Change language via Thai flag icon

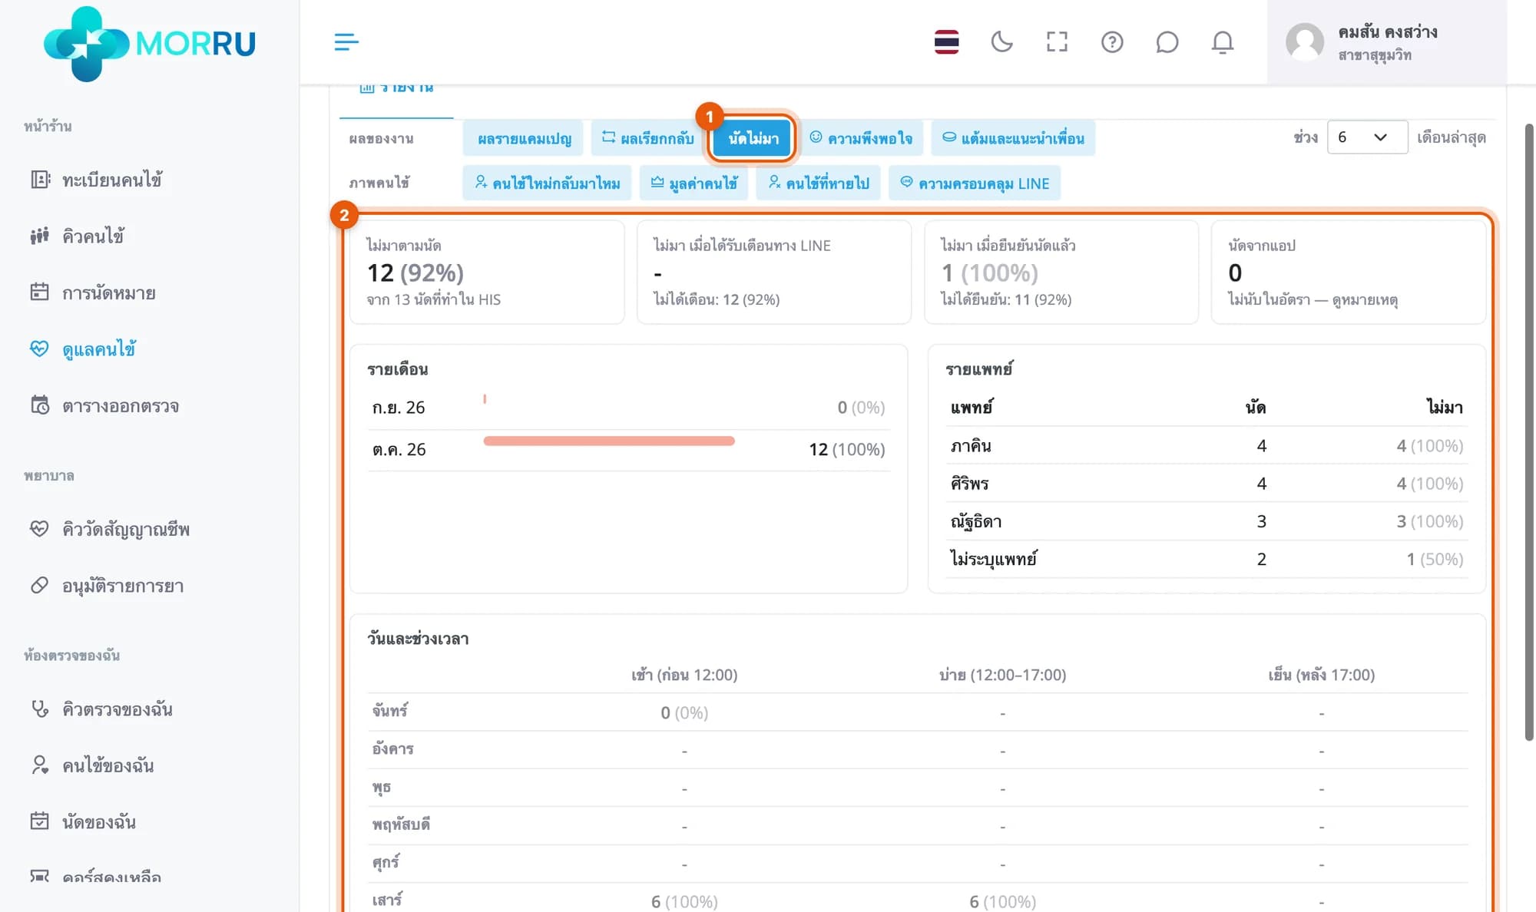point(946,41)
